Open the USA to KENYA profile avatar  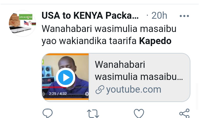22,23
